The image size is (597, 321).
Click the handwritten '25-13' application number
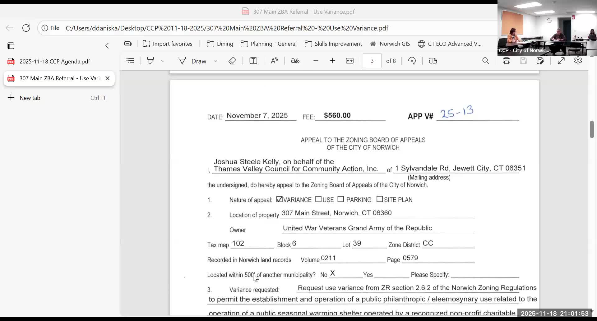[x=457, y=112]
